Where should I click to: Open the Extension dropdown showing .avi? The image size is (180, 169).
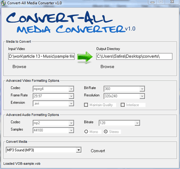[x=53, y=103]
